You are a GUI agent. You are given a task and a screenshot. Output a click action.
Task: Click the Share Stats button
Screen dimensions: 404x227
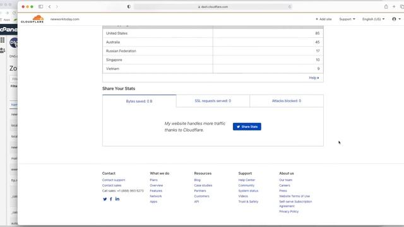[x=247, y=127]
